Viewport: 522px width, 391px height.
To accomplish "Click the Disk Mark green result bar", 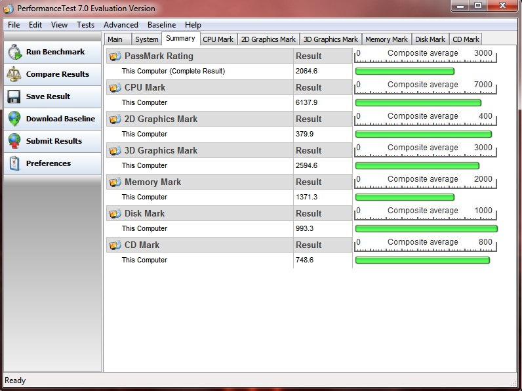I will coord(426,228).
